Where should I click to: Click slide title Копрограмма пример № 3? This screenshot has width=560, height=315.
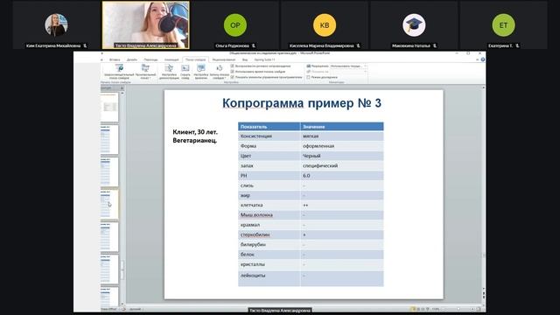[302, 103]
